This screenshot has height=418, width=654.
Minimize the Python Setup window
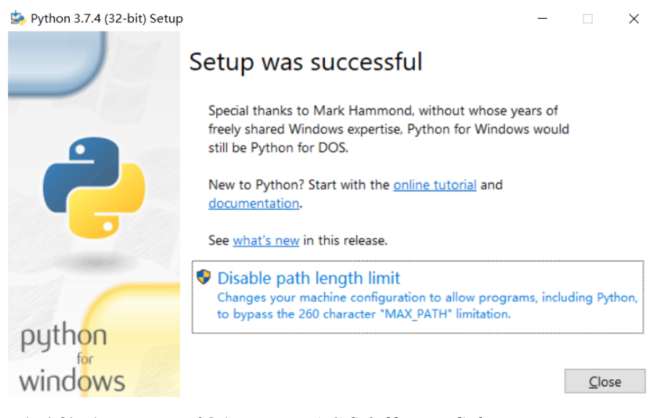542,18
